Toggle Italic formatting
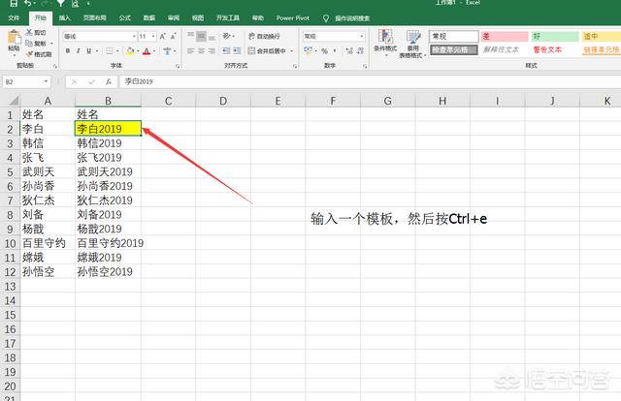This screenshot has height=401, width=621. [77, 52]
